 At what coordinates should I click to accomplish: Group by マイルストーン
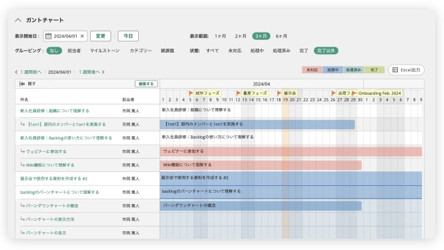(x=105, y=51)
